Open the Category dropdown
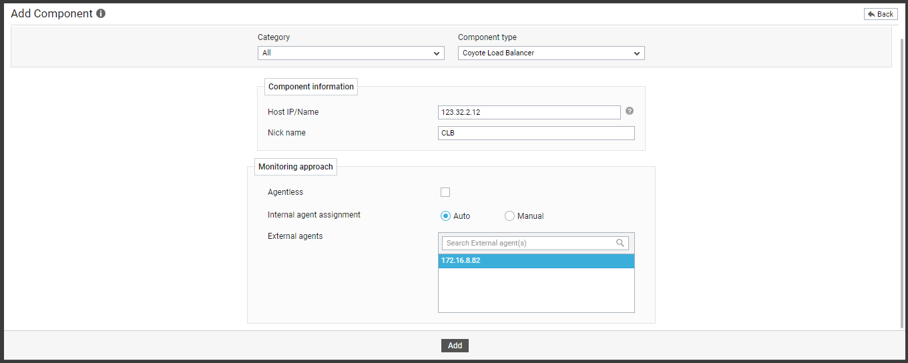 coord(351,53)
